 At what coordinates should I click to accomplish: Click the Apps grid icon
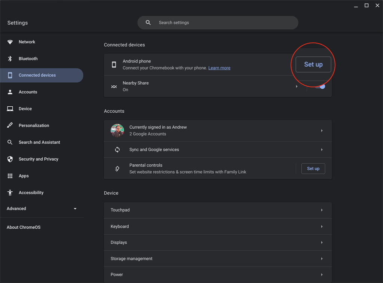[10, 176]
